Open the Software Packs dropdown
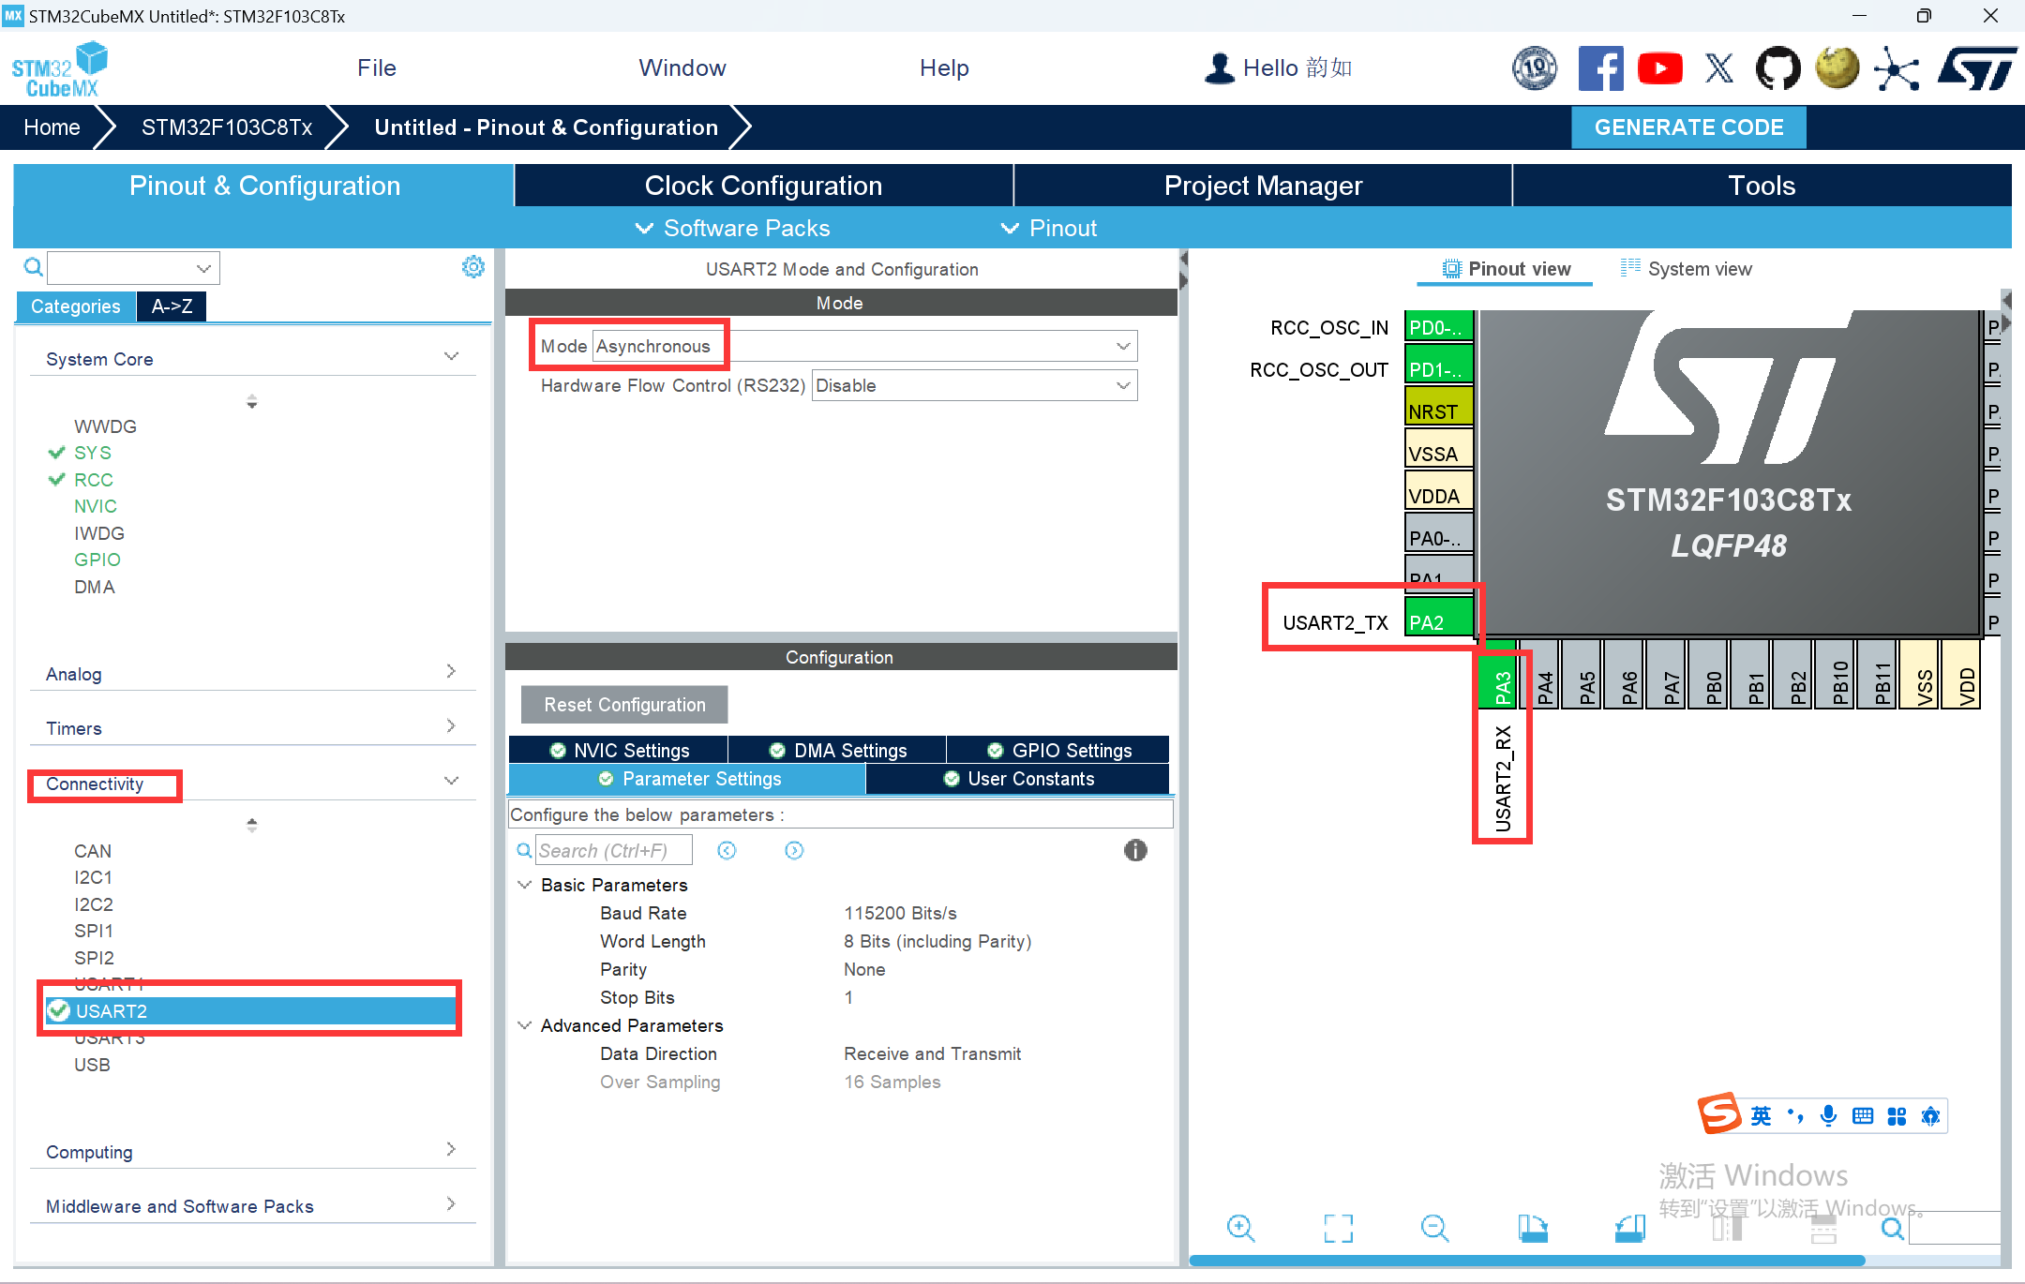2025x1284 pixels. (x=732, y=228)
